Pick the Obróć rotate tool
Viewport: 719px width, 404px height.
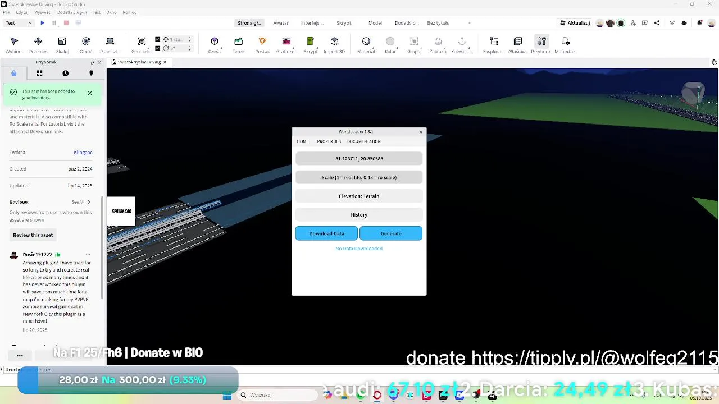pyautogui.click(x=86, y=45)
